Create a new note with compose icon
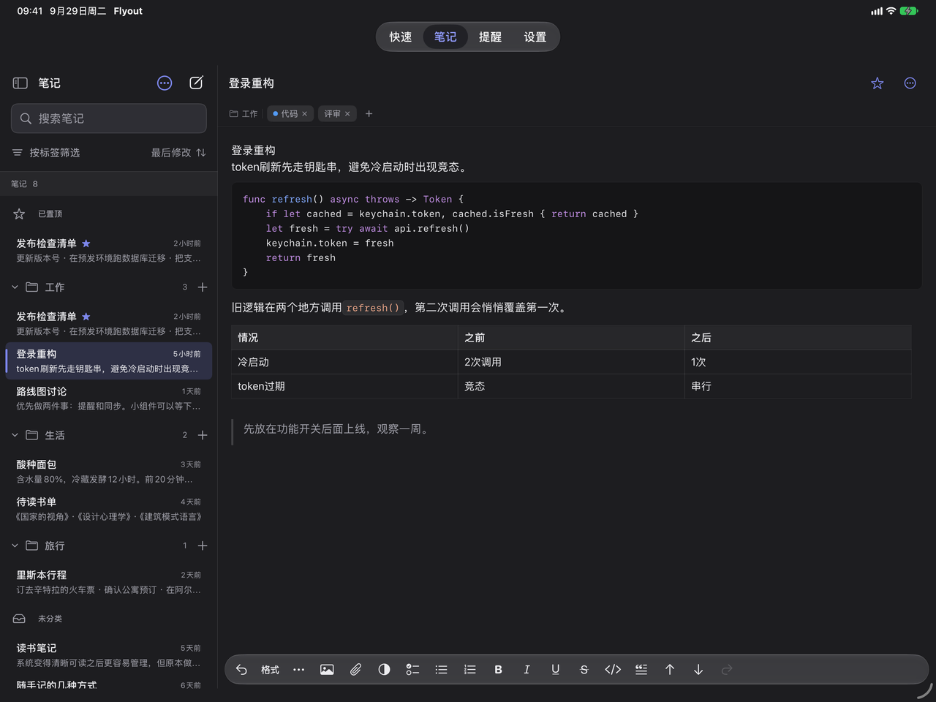Screen dimensions: 936x702 point(196,83)
